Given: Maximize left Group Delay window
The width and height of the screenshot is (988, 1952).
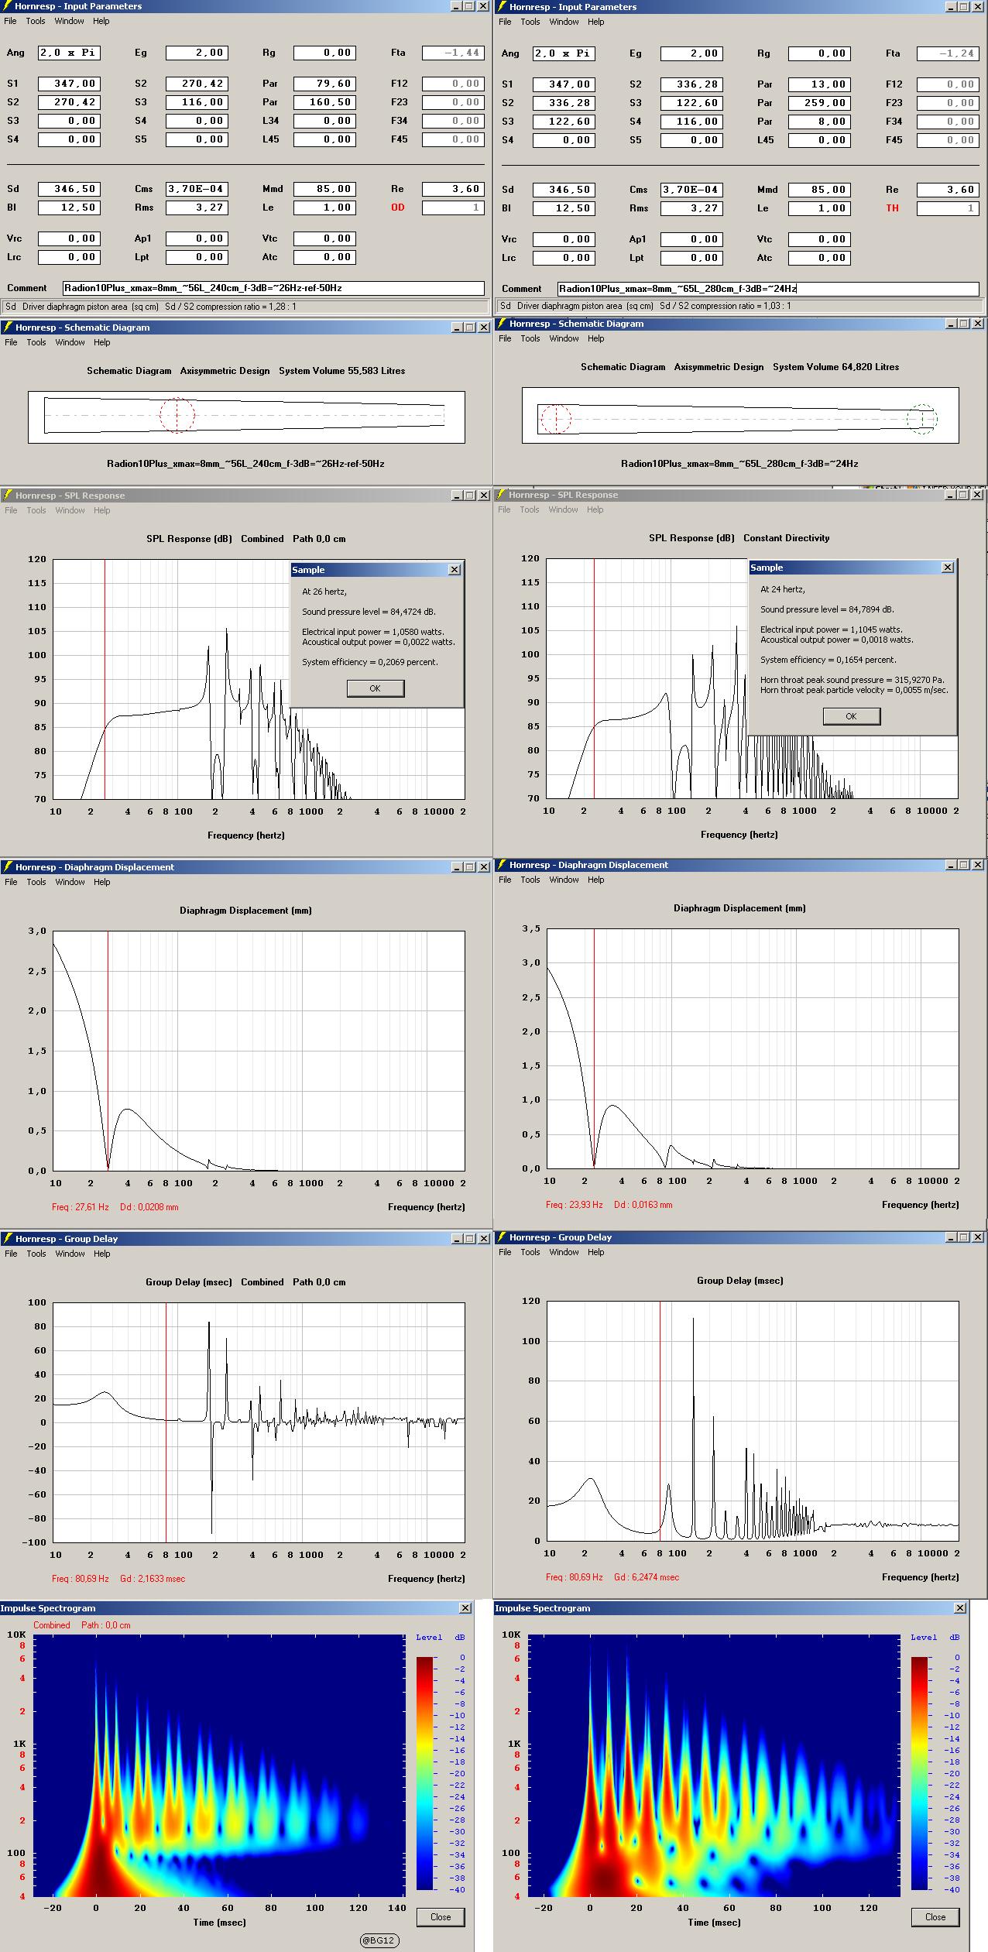Looking at the screenshot, I should [x=469, y=1239].
